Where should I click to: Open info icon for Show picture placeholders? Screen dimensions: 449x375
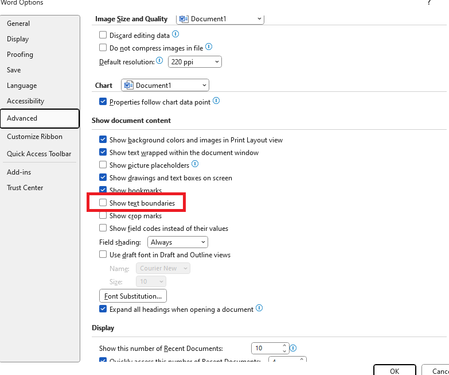(x=195, y=164)
